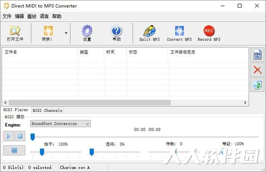Click the 混响 reverb slider thumb
The width and height of the screenshot is (266, 172).
pyautogui.click(x=92, y=152)
